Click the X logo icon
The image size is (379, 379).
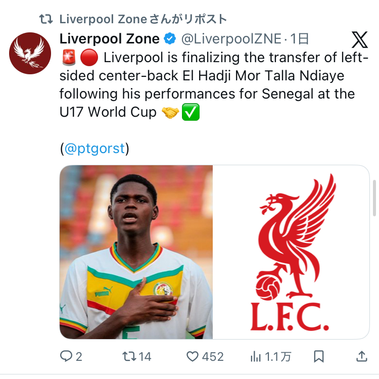tap(359, 39)
